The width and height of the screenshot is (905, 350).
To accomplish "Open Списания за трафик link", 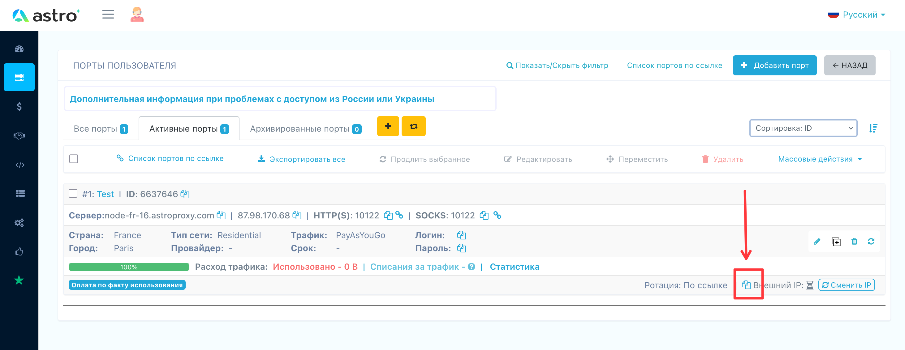I will pos(418,267).
